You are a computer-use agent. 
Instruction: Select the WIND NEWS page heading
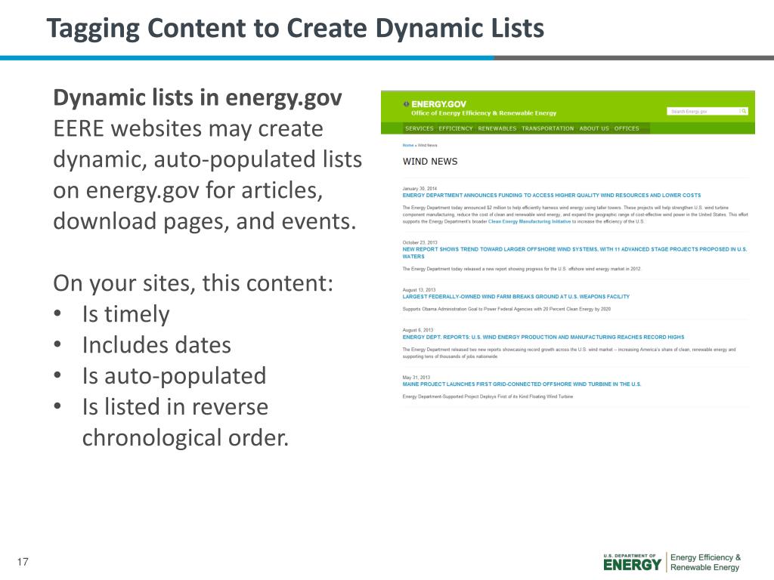click(x=430, y=162)
